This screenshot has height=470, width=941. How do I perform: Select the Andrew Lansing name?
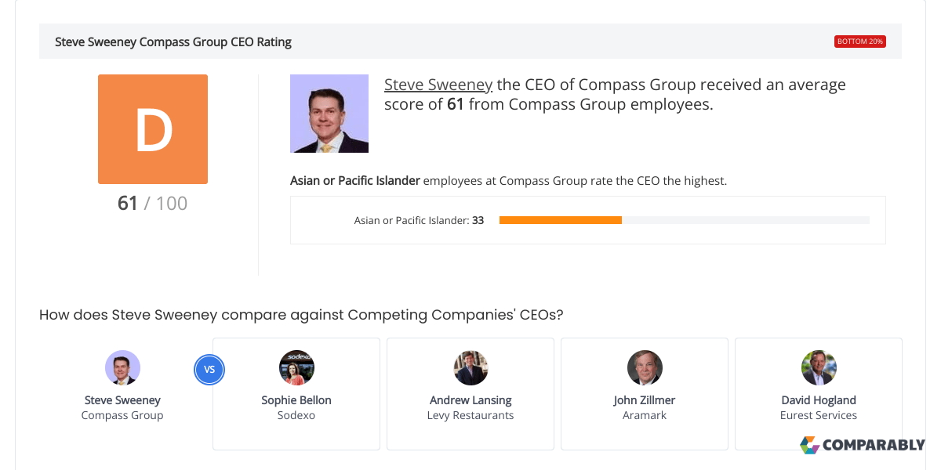click(x=470, y=400)
